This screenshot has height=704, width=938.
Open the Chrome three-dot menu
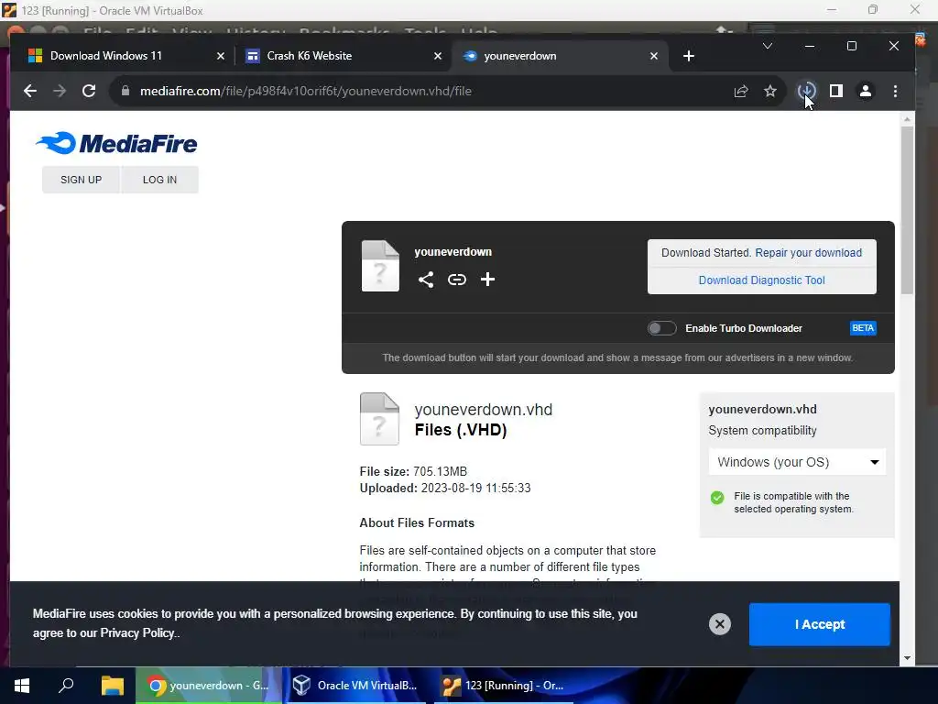pos(895,91)
